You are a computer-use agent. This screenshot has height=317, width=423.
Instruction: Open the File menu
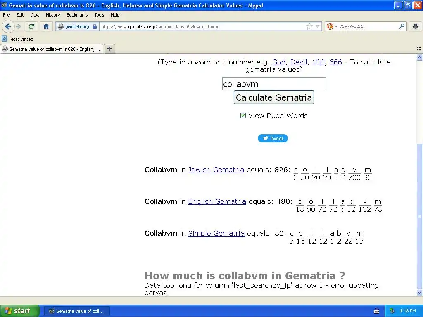tap(6, 15)
